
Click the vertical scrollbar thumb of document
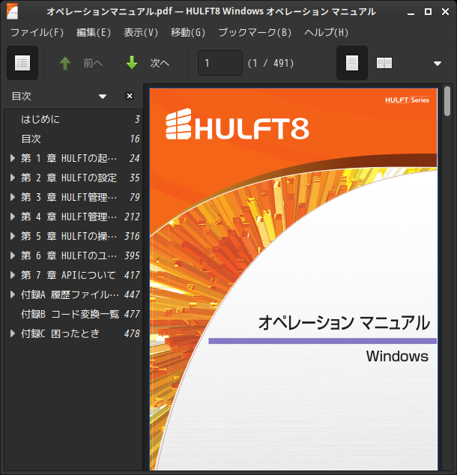pyautogui.click(x=447, y=101)
